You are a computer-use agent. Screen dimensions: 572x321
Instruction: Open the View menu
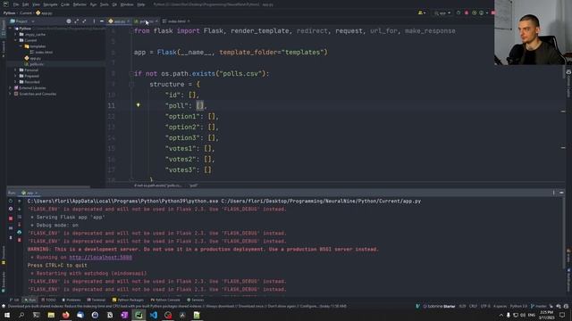click(x=36, y=4)
